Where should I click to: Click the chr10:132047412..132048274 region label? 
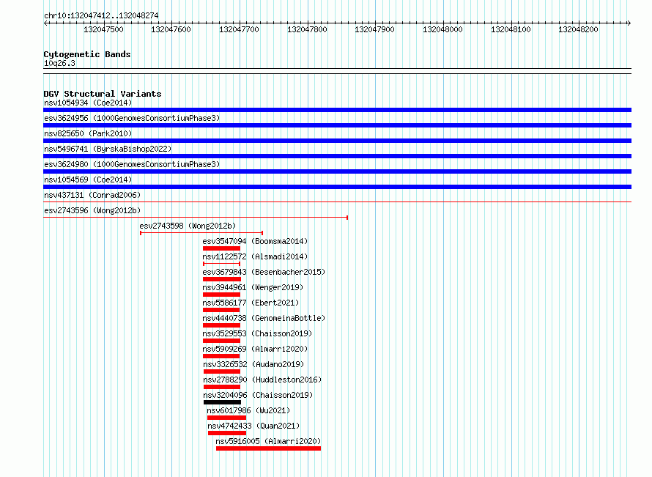click(101, 15)
